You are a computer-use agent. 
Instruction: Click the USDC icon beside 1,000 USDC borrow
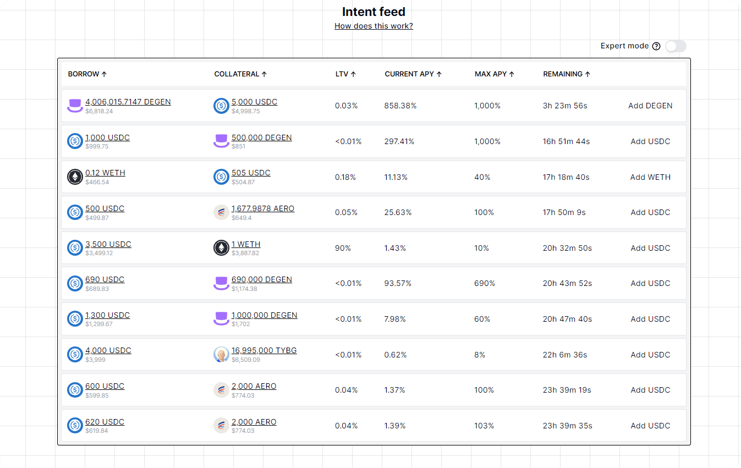tap(75, 141)
